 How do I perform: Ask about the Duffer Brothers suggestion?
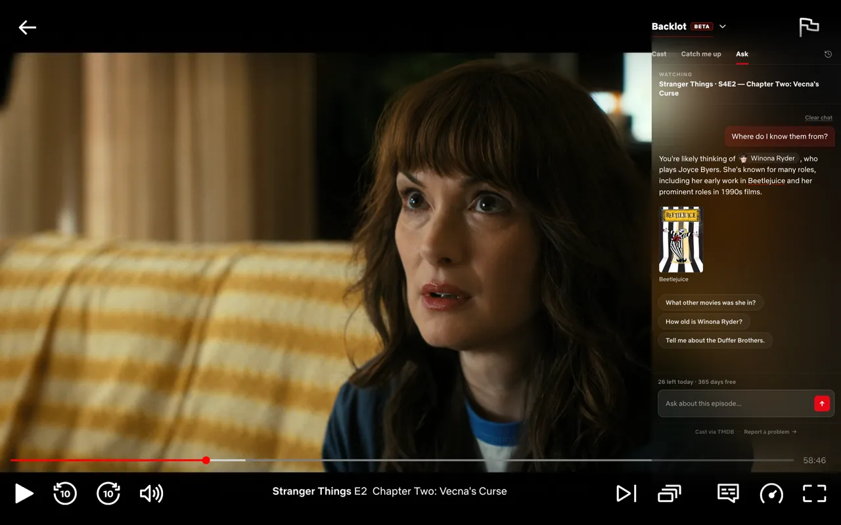point(715,340)
